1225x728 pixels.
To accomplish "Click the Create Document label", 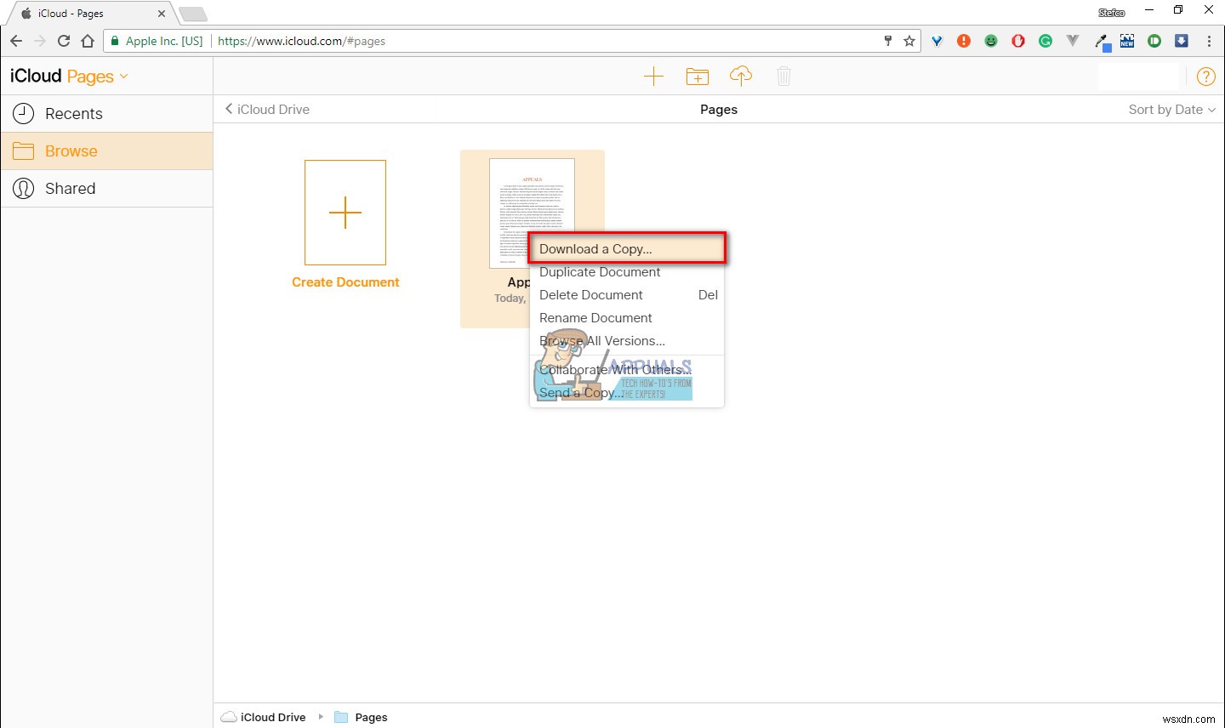I will click(x=345, y=282).
